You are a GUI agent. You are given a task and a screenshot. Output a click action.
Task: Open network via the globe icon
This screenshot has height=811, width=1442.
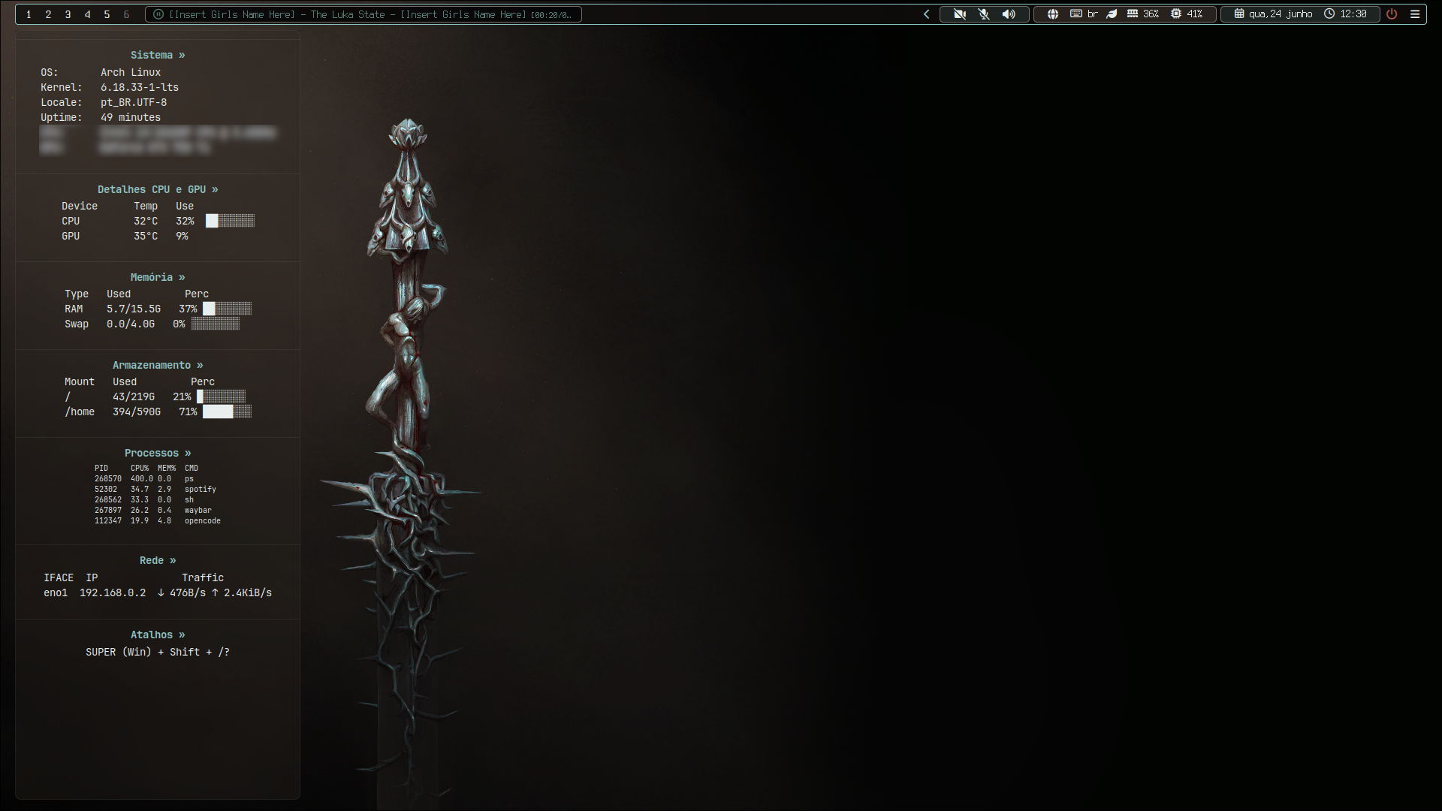[1053, 14]
